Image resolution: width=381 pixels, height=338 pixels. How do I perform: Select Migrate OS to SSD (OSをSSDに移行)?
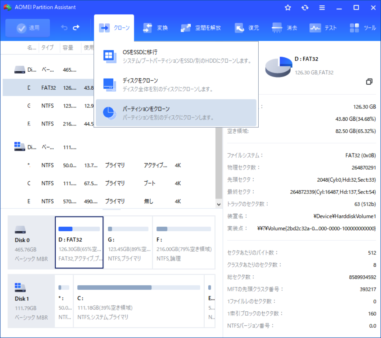pyautogui.click(x=176, y=56)
